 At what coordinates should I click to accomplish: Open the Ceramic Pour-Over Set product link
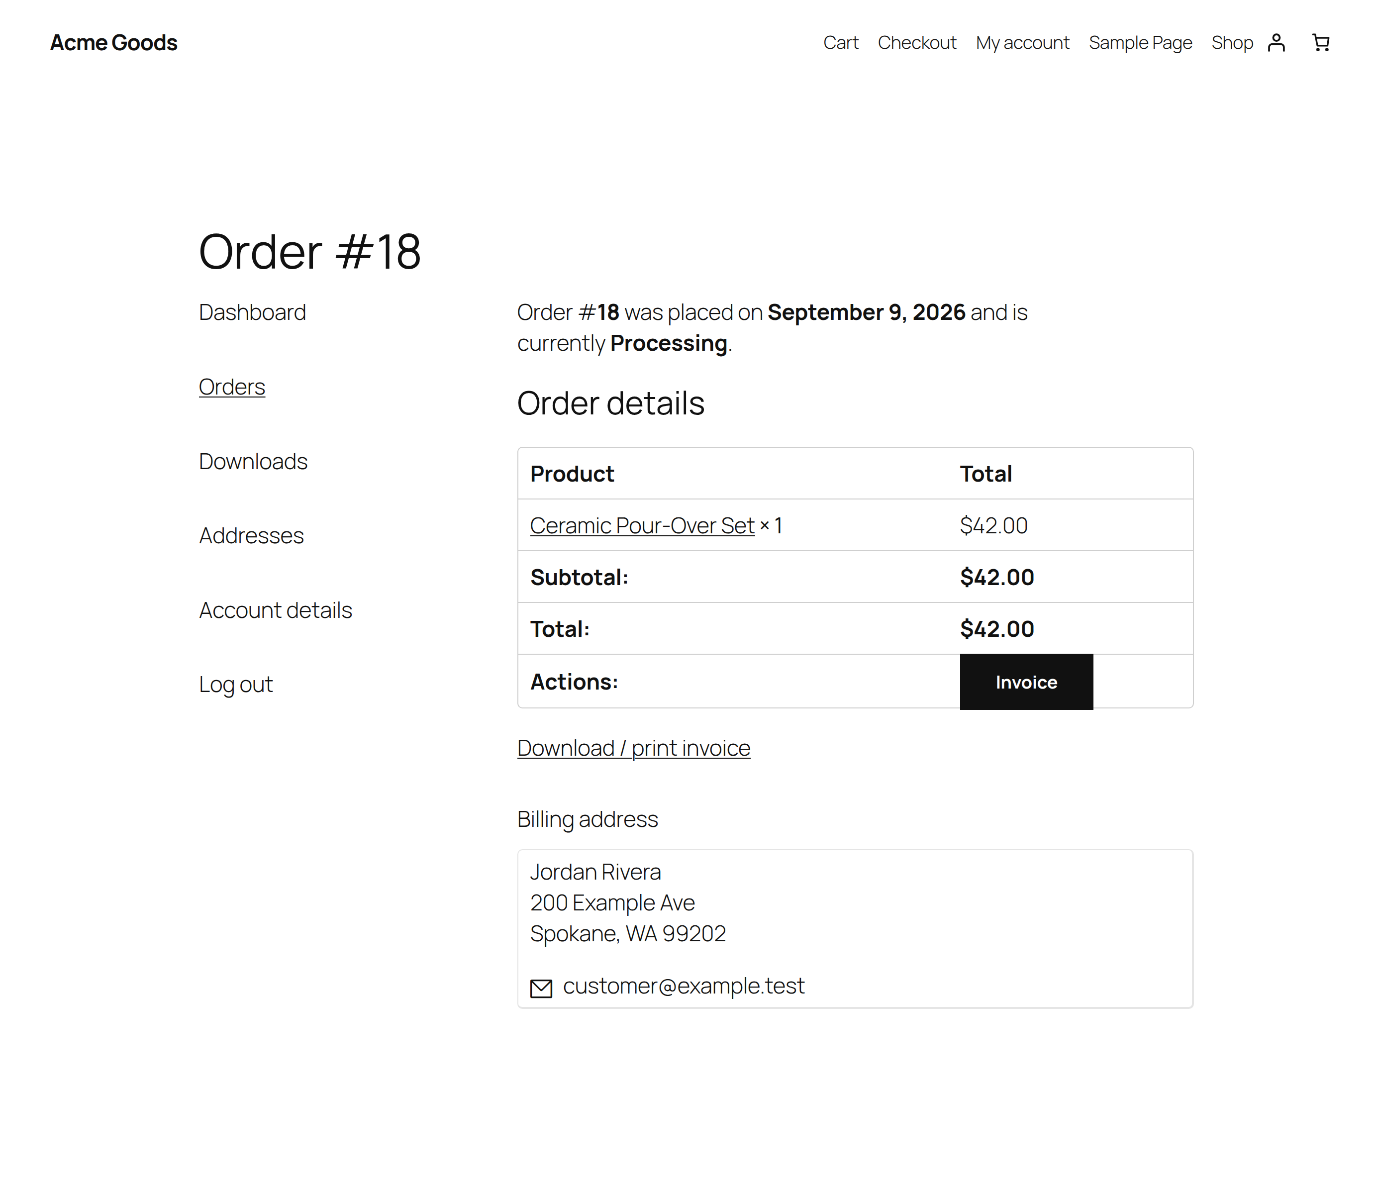(642, 525)
